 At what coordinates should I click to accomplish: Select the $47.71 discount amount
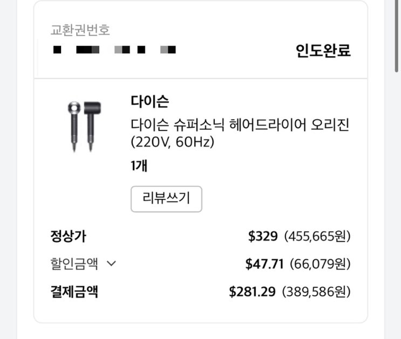(x=264, y=264)
